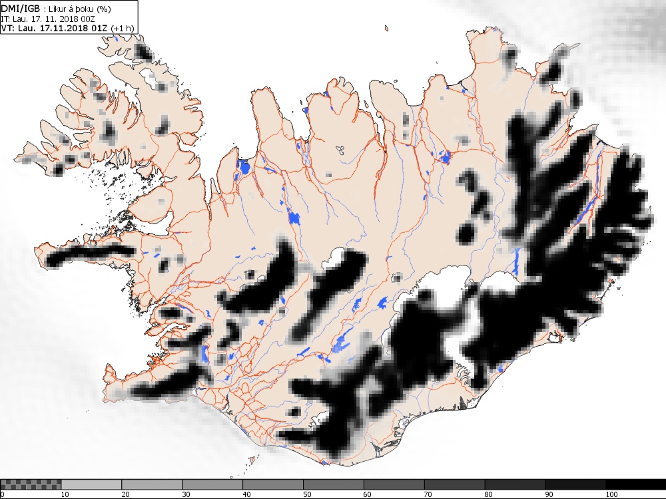Screen dimensions: 666x499
Task: Pick the 40–50% legend swatch
Action: (272, 484)
